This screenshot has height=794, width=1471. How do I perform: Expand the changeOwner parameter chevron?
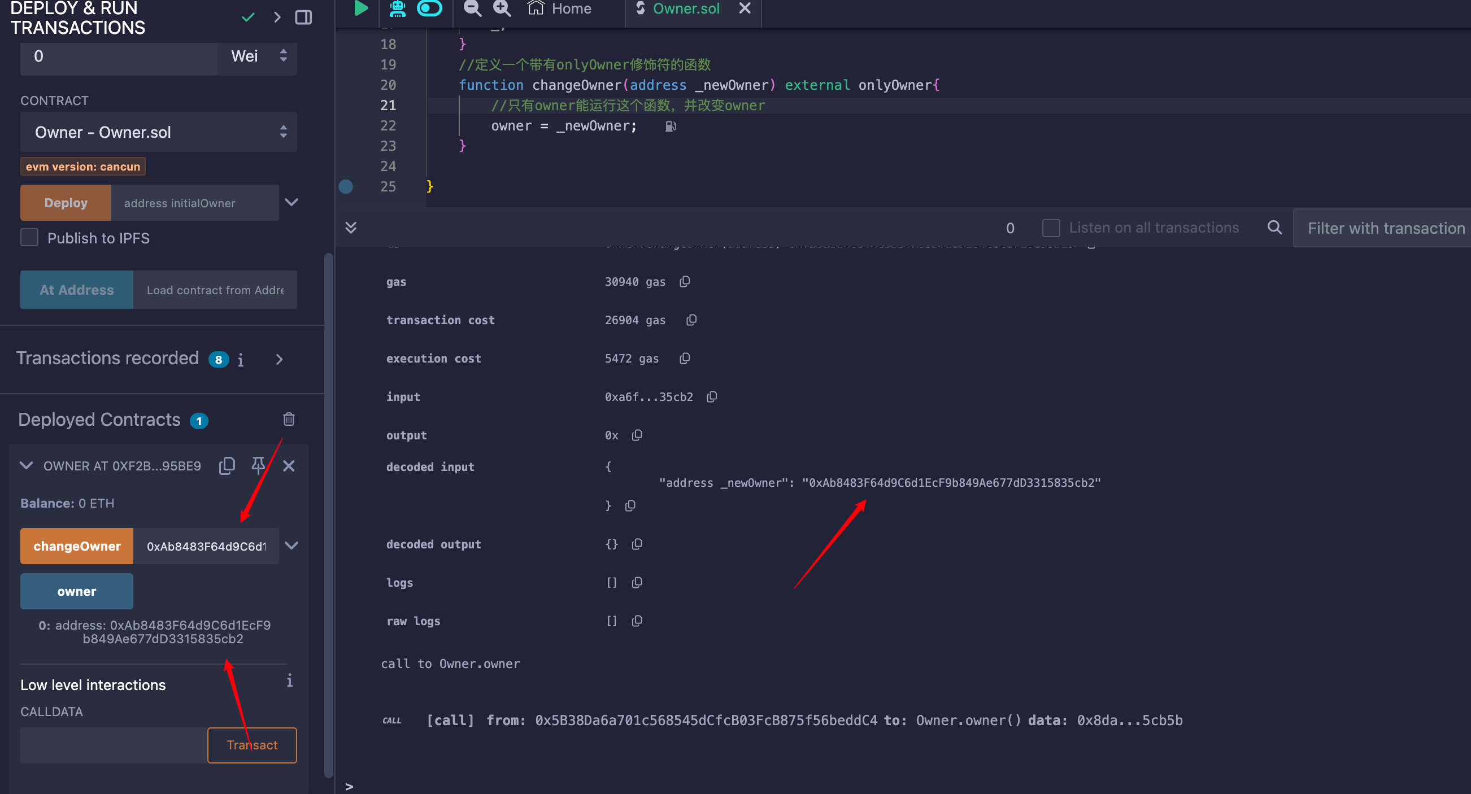292,545
